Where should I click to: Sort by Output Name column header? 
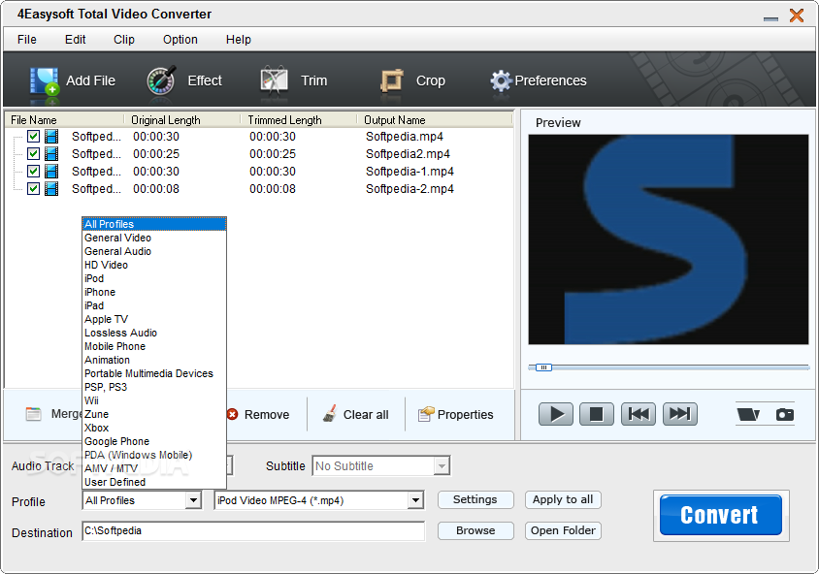[x=434, y=120]
